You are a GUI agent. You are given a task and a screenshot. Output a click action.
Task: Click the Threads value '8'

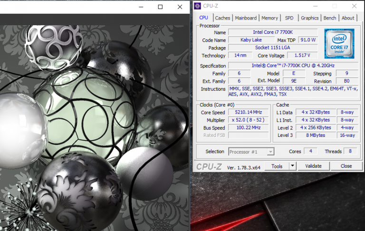pos(350,151)
